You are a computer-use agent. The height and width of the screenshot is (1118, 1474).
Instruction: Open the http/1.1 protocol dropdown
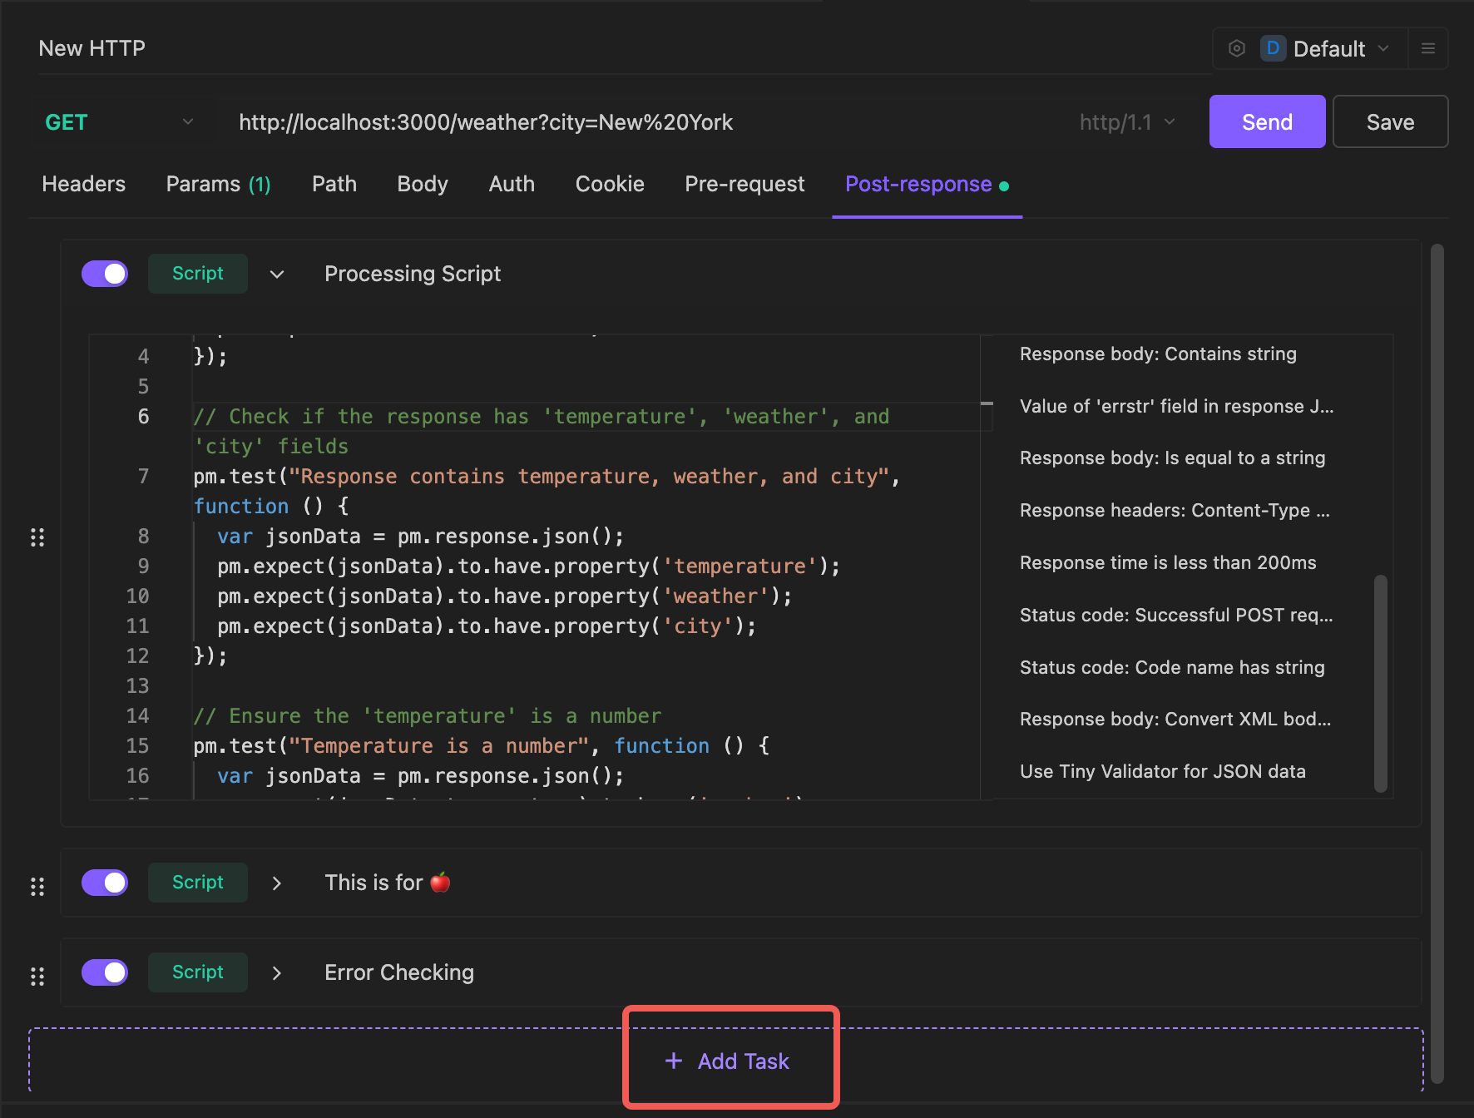coord(1127,122)
